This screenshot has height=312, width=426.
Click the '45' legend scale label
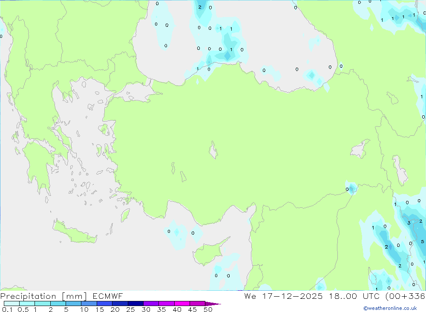click(x=193, y=309)
